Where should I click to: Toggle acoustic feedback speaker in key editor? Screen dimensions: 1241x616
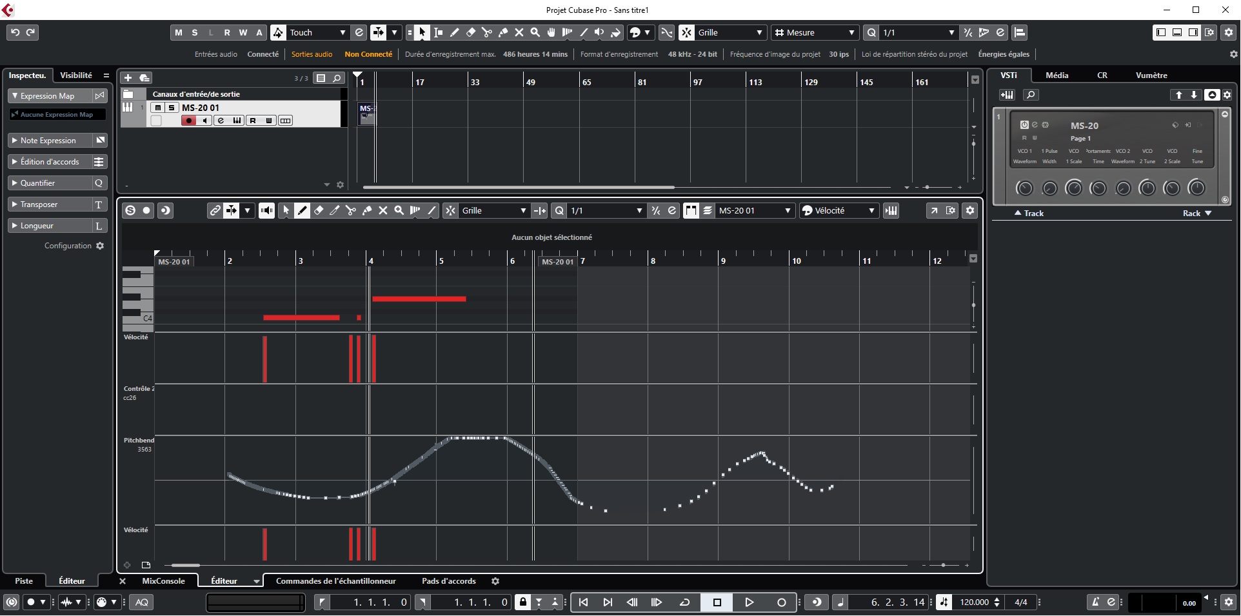266,210
